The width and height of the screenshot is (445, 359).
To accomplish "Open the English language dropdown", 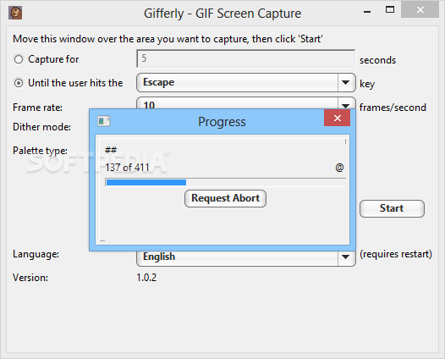I will point(246,257).
